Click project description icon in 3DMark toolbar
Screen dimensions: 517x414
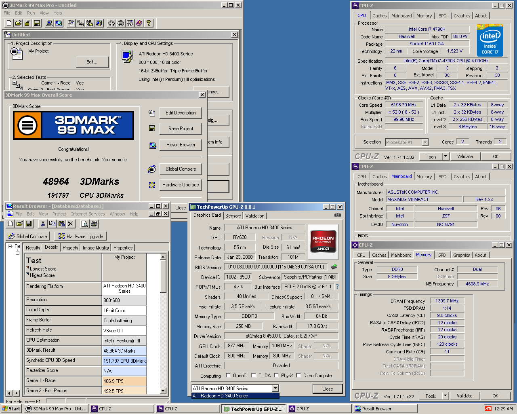pyautogui.click(x=71, y=23)
